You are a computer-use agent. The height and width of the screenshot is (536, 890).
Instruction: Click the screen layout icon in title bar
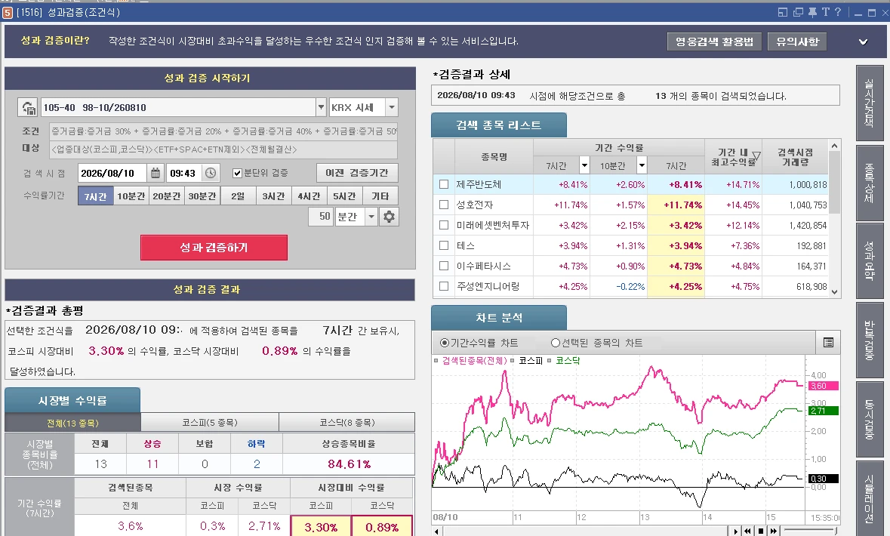coord(783,12)
